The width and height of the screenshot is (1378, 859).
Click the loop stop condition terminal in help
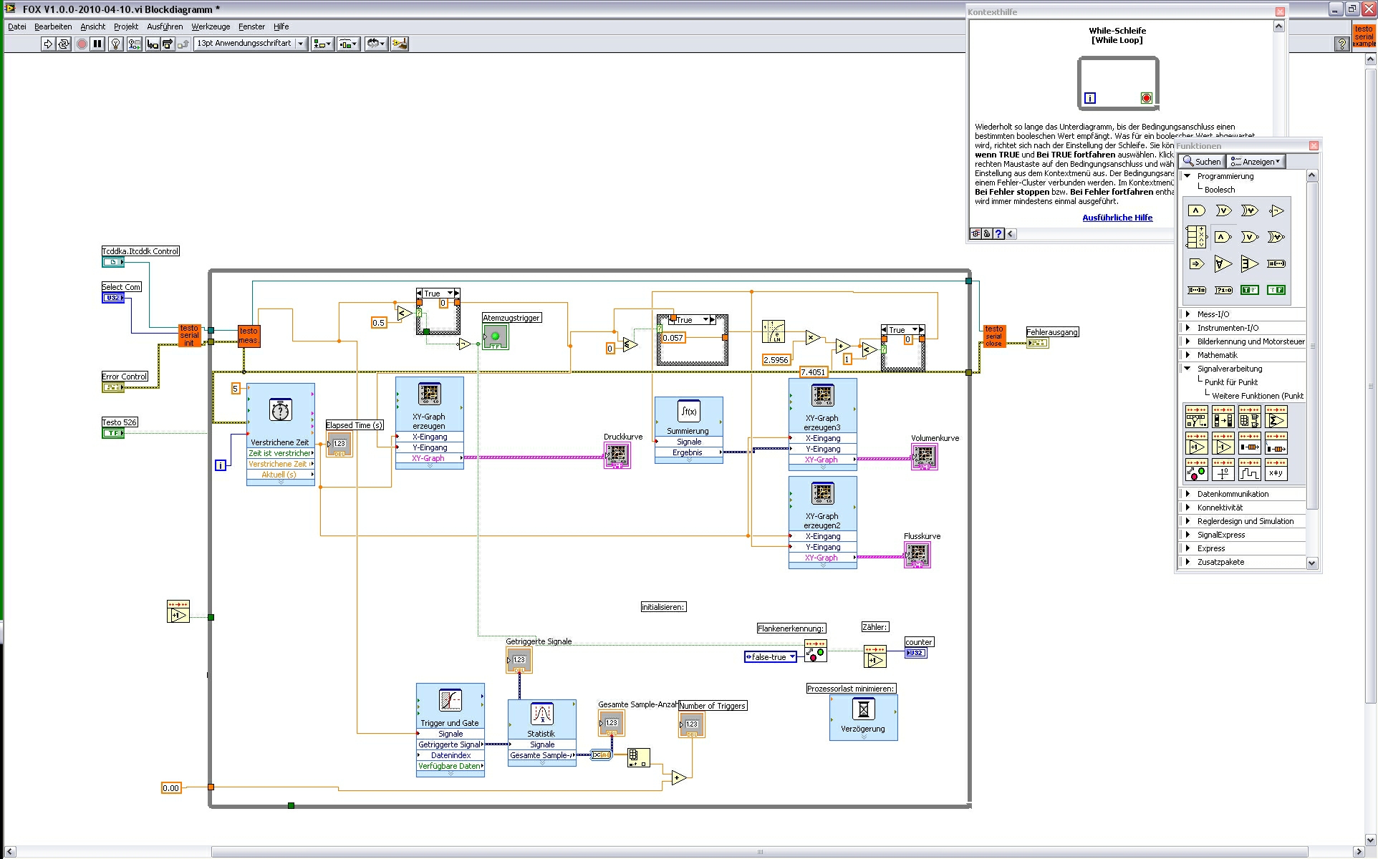click(x=1146, y=98)
